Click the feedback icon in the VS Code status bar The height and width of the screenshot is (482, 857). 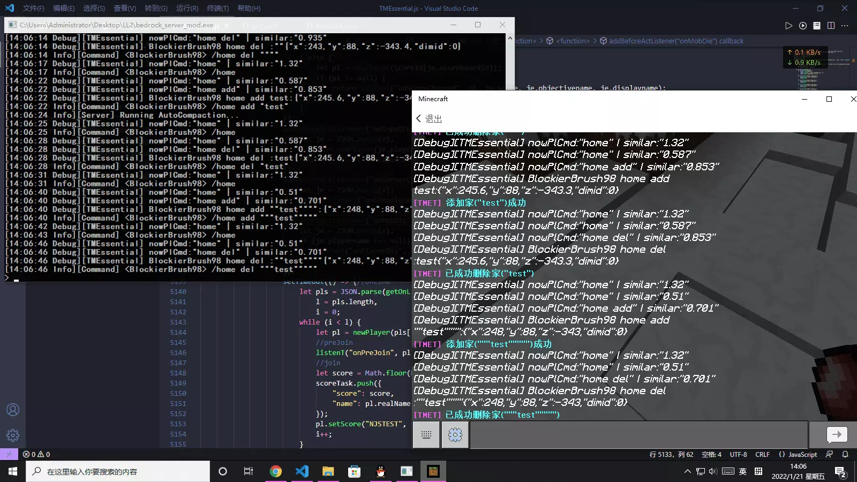coord(829,454)
